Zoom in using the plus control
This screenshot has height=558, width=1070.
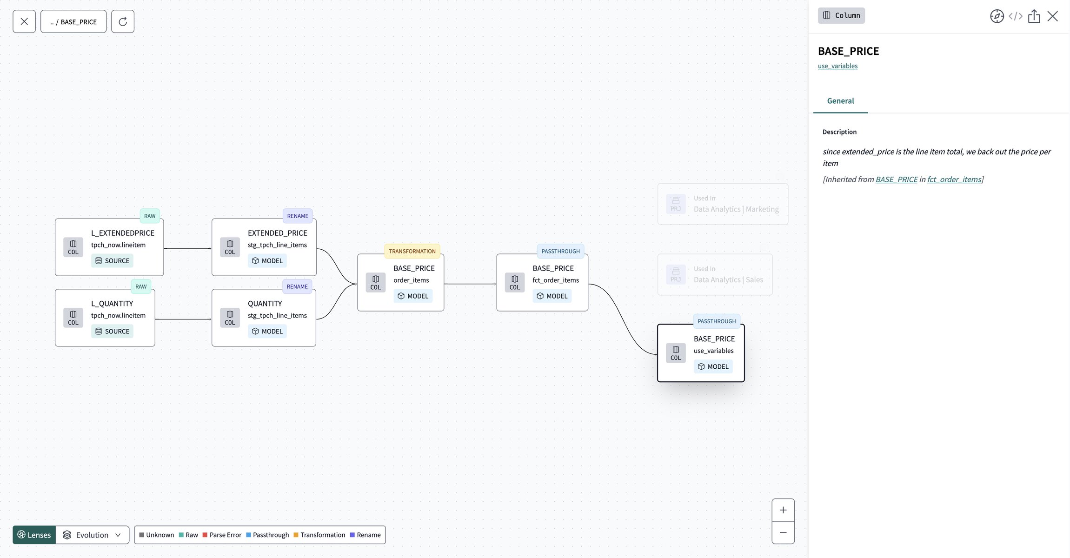[x=783, y=510]
